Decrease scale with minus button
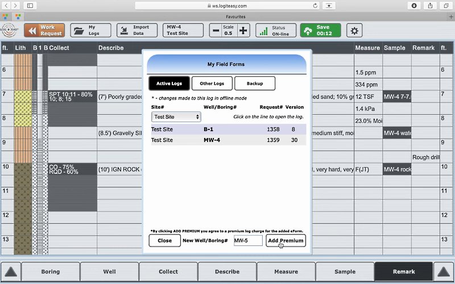Screen dimensions: 455x284 tap(216, 31)
